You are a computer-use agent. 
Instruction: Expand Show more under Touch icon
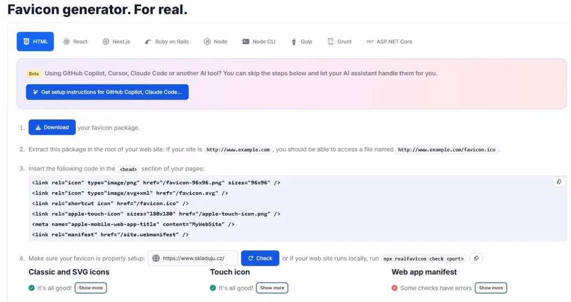(x=272, y=288)
